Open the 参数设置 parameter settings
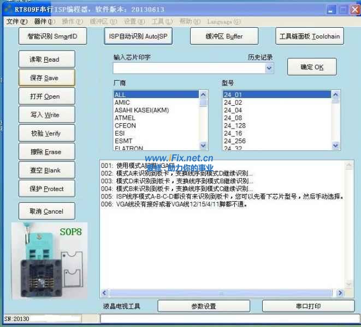 [x=204, y=306]
